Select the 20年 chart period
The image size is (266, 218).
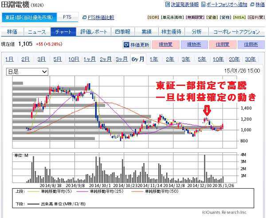(234, 59)
